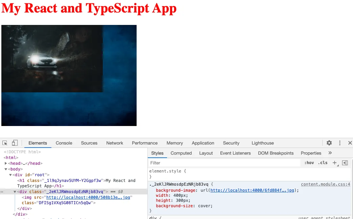
Task: Expand the head element node
Action: click(6, 163)
